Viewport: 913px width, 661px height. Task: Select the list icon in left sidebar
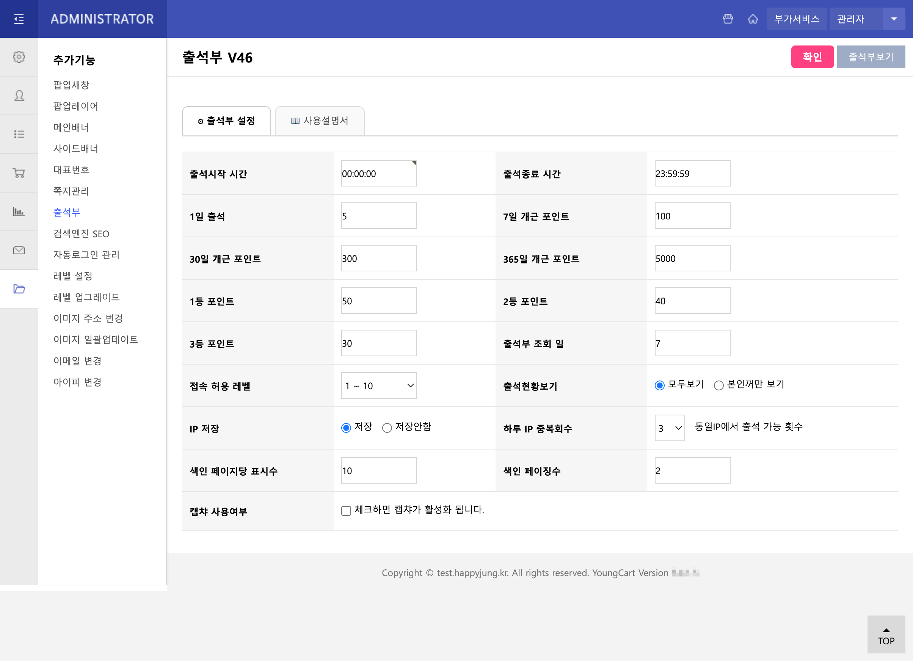[x=19, y=134]
